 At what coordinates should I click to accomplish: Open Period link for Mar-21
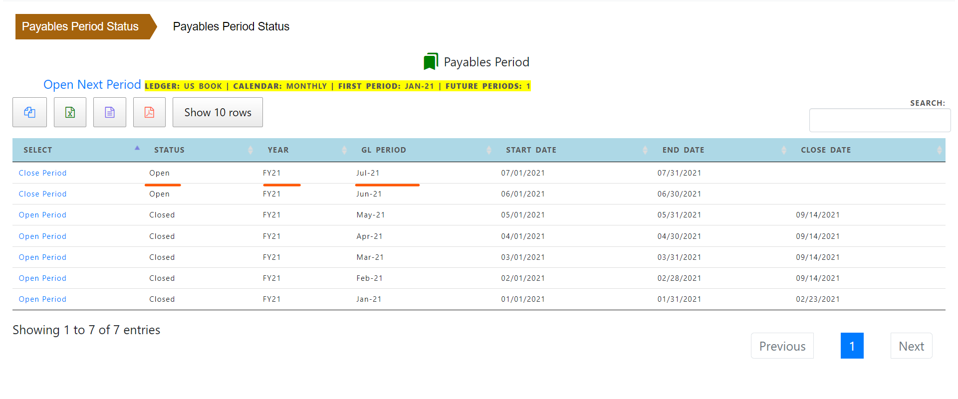point(42,257)
